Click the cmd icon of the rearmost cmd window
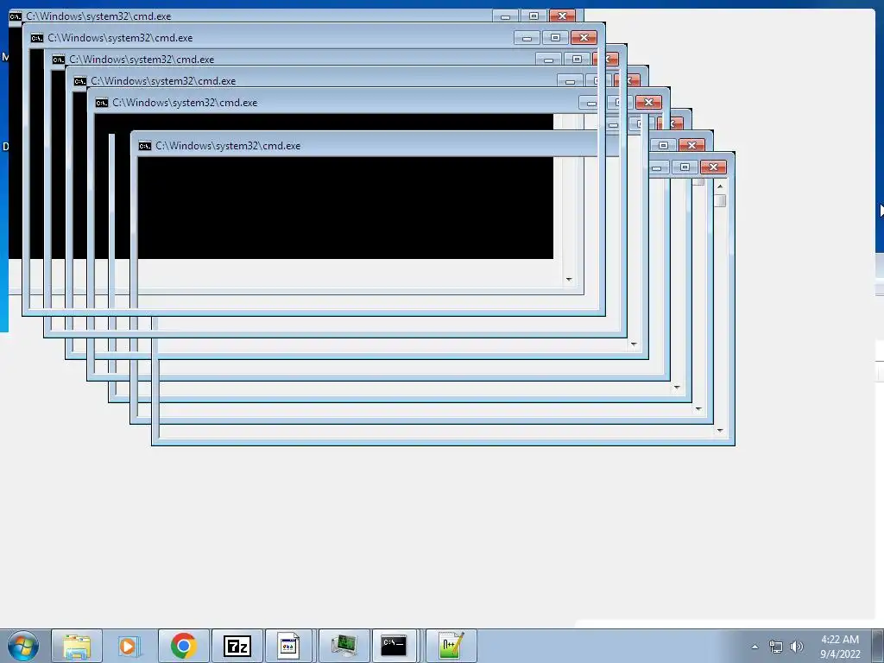884x663 pixels. pyautogui.click(x=16, y=16)
